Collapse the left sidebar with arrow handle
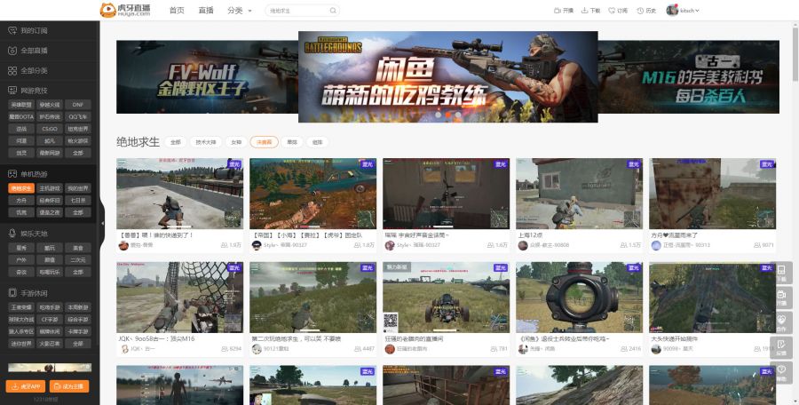Screen dimensions: 799x405 pyautogui.click(x=102, y=211)
